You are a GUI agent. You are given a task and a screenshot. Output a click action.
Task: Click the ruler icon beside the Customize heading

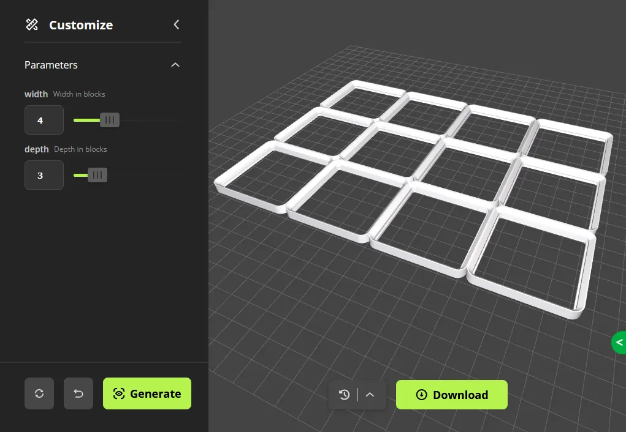coord(32,24)
